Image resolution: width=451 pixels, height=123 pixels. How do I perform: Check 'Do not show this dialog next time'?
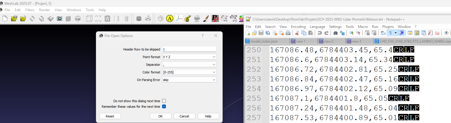point(164,101)
